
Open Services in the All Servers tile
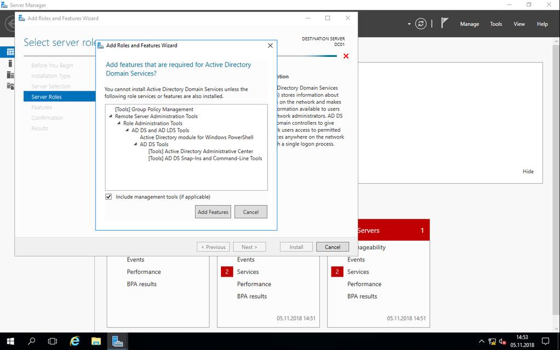click(x=358, y=272)
